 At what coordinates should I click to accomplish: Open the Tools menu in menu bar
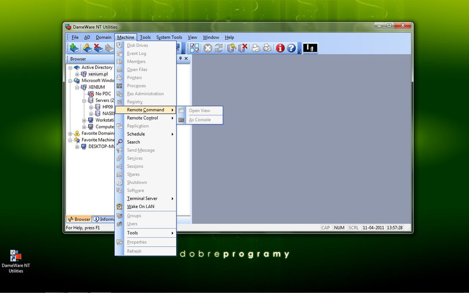[145, 37]
